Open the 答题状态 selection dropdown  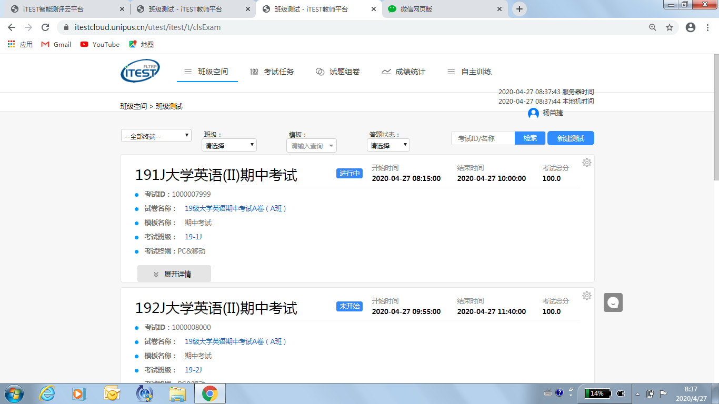[388, 145]
